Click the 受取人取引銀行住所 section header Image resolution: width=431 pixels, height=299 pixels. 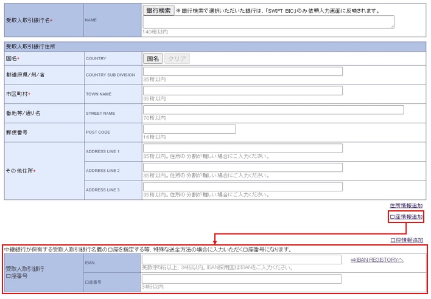215,47
